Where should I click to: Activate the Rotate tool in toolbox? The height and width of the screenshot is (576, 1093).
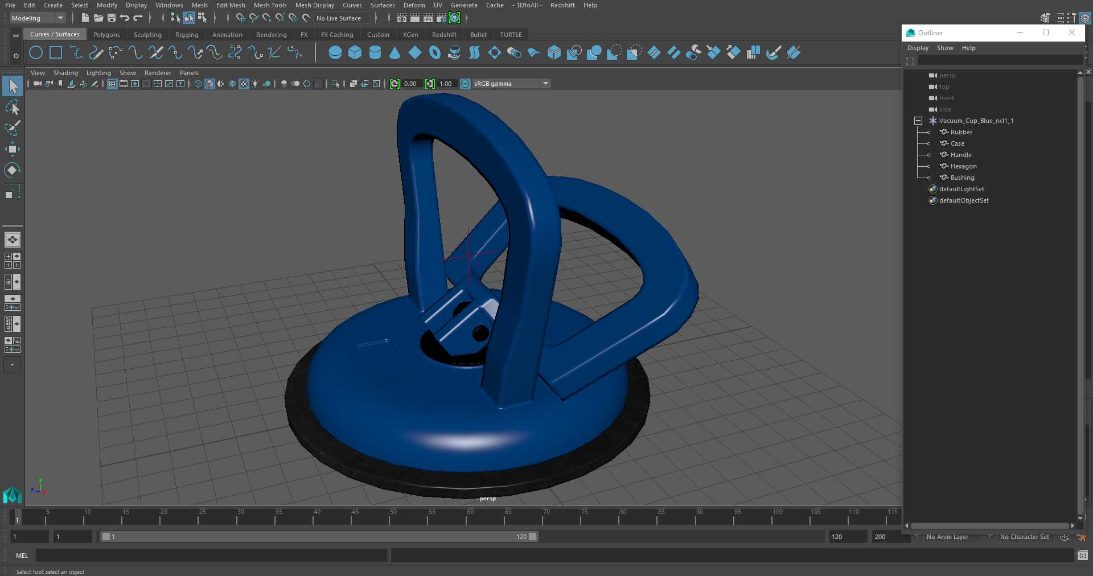point(13,170)
